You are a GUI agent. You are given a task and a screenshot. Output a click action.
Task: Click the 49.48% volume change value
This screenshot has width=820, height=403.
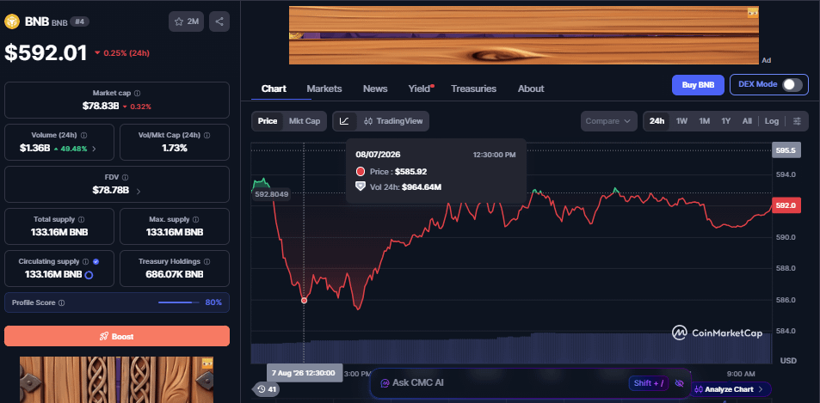coord(76,149)
